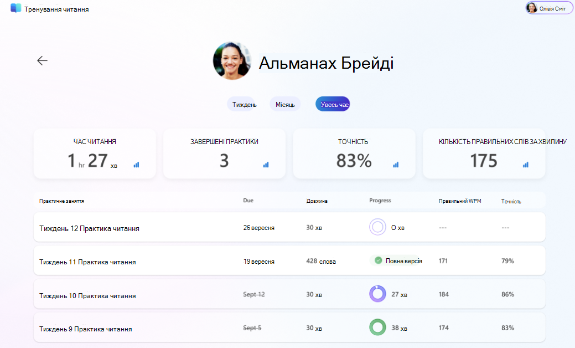Click the 27 хв progress value
Image resolution: width=575 pixels, height=348 pixels.
tap(400, 294)
